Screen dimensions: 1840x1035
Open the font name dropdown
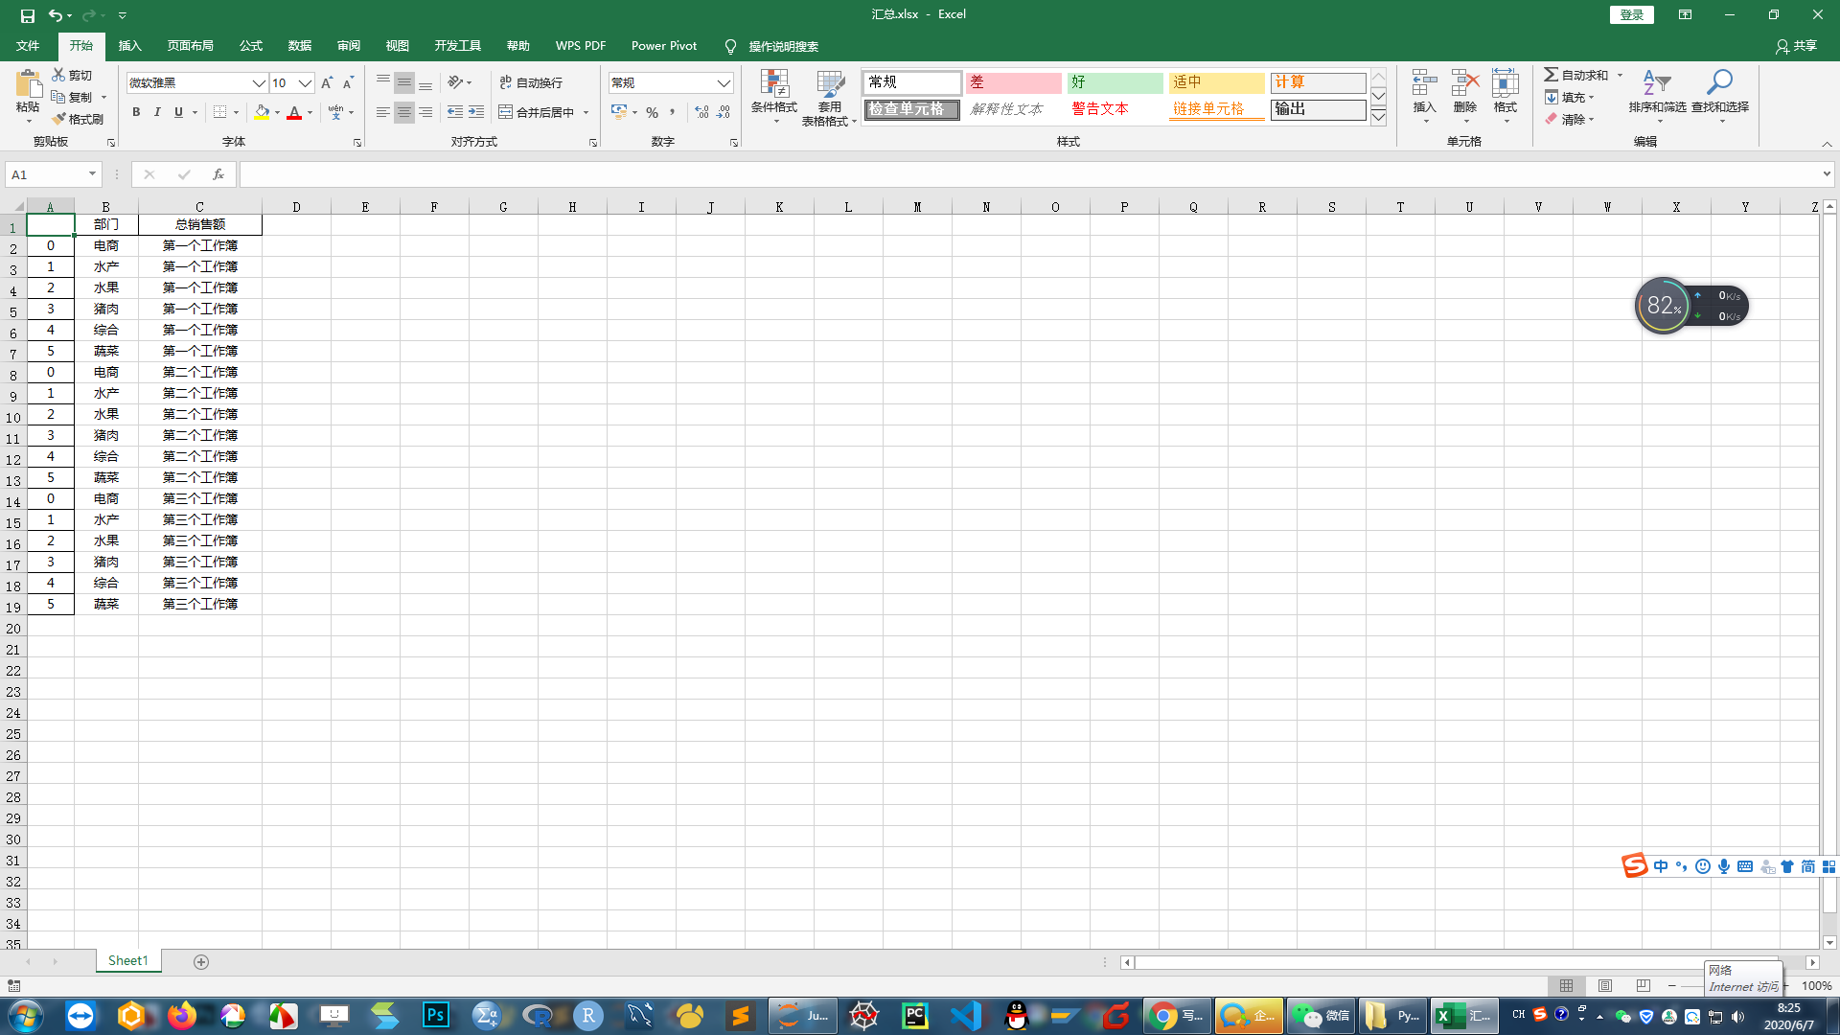(258, 83)
